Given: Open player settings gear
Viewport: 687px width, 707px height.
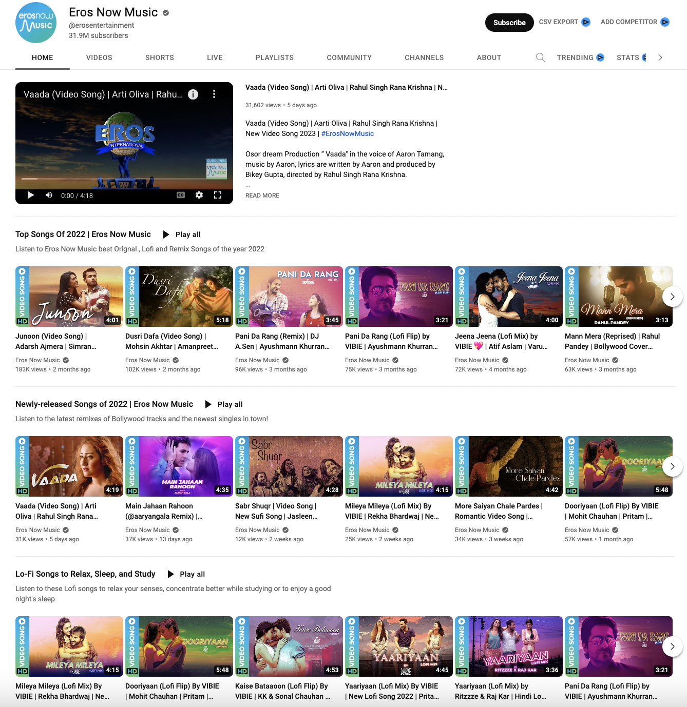Looking at the screenshot, I should [x=199, y=195].
